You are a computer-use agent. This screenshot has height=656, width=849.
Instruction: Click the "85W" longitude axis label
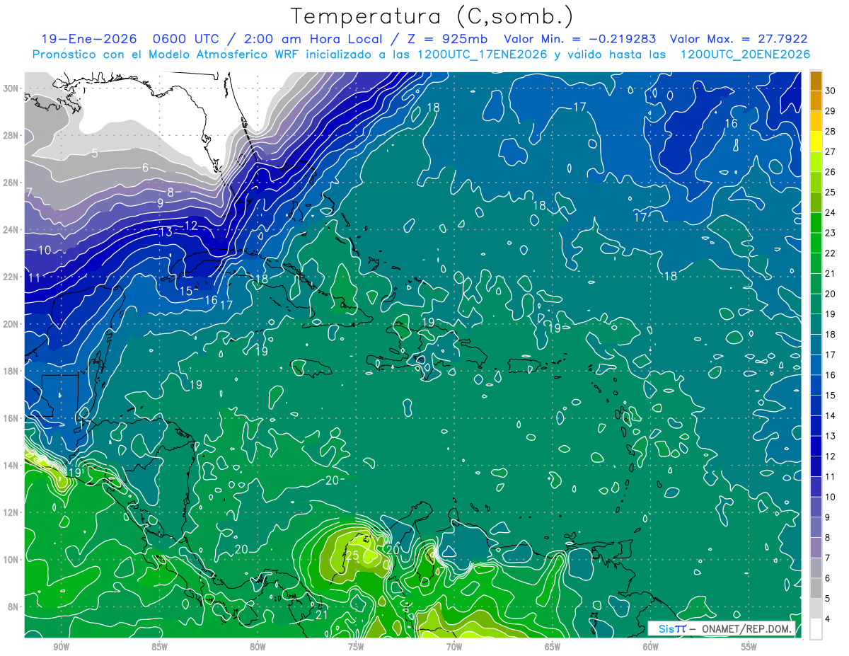click(x=159, y=647)
